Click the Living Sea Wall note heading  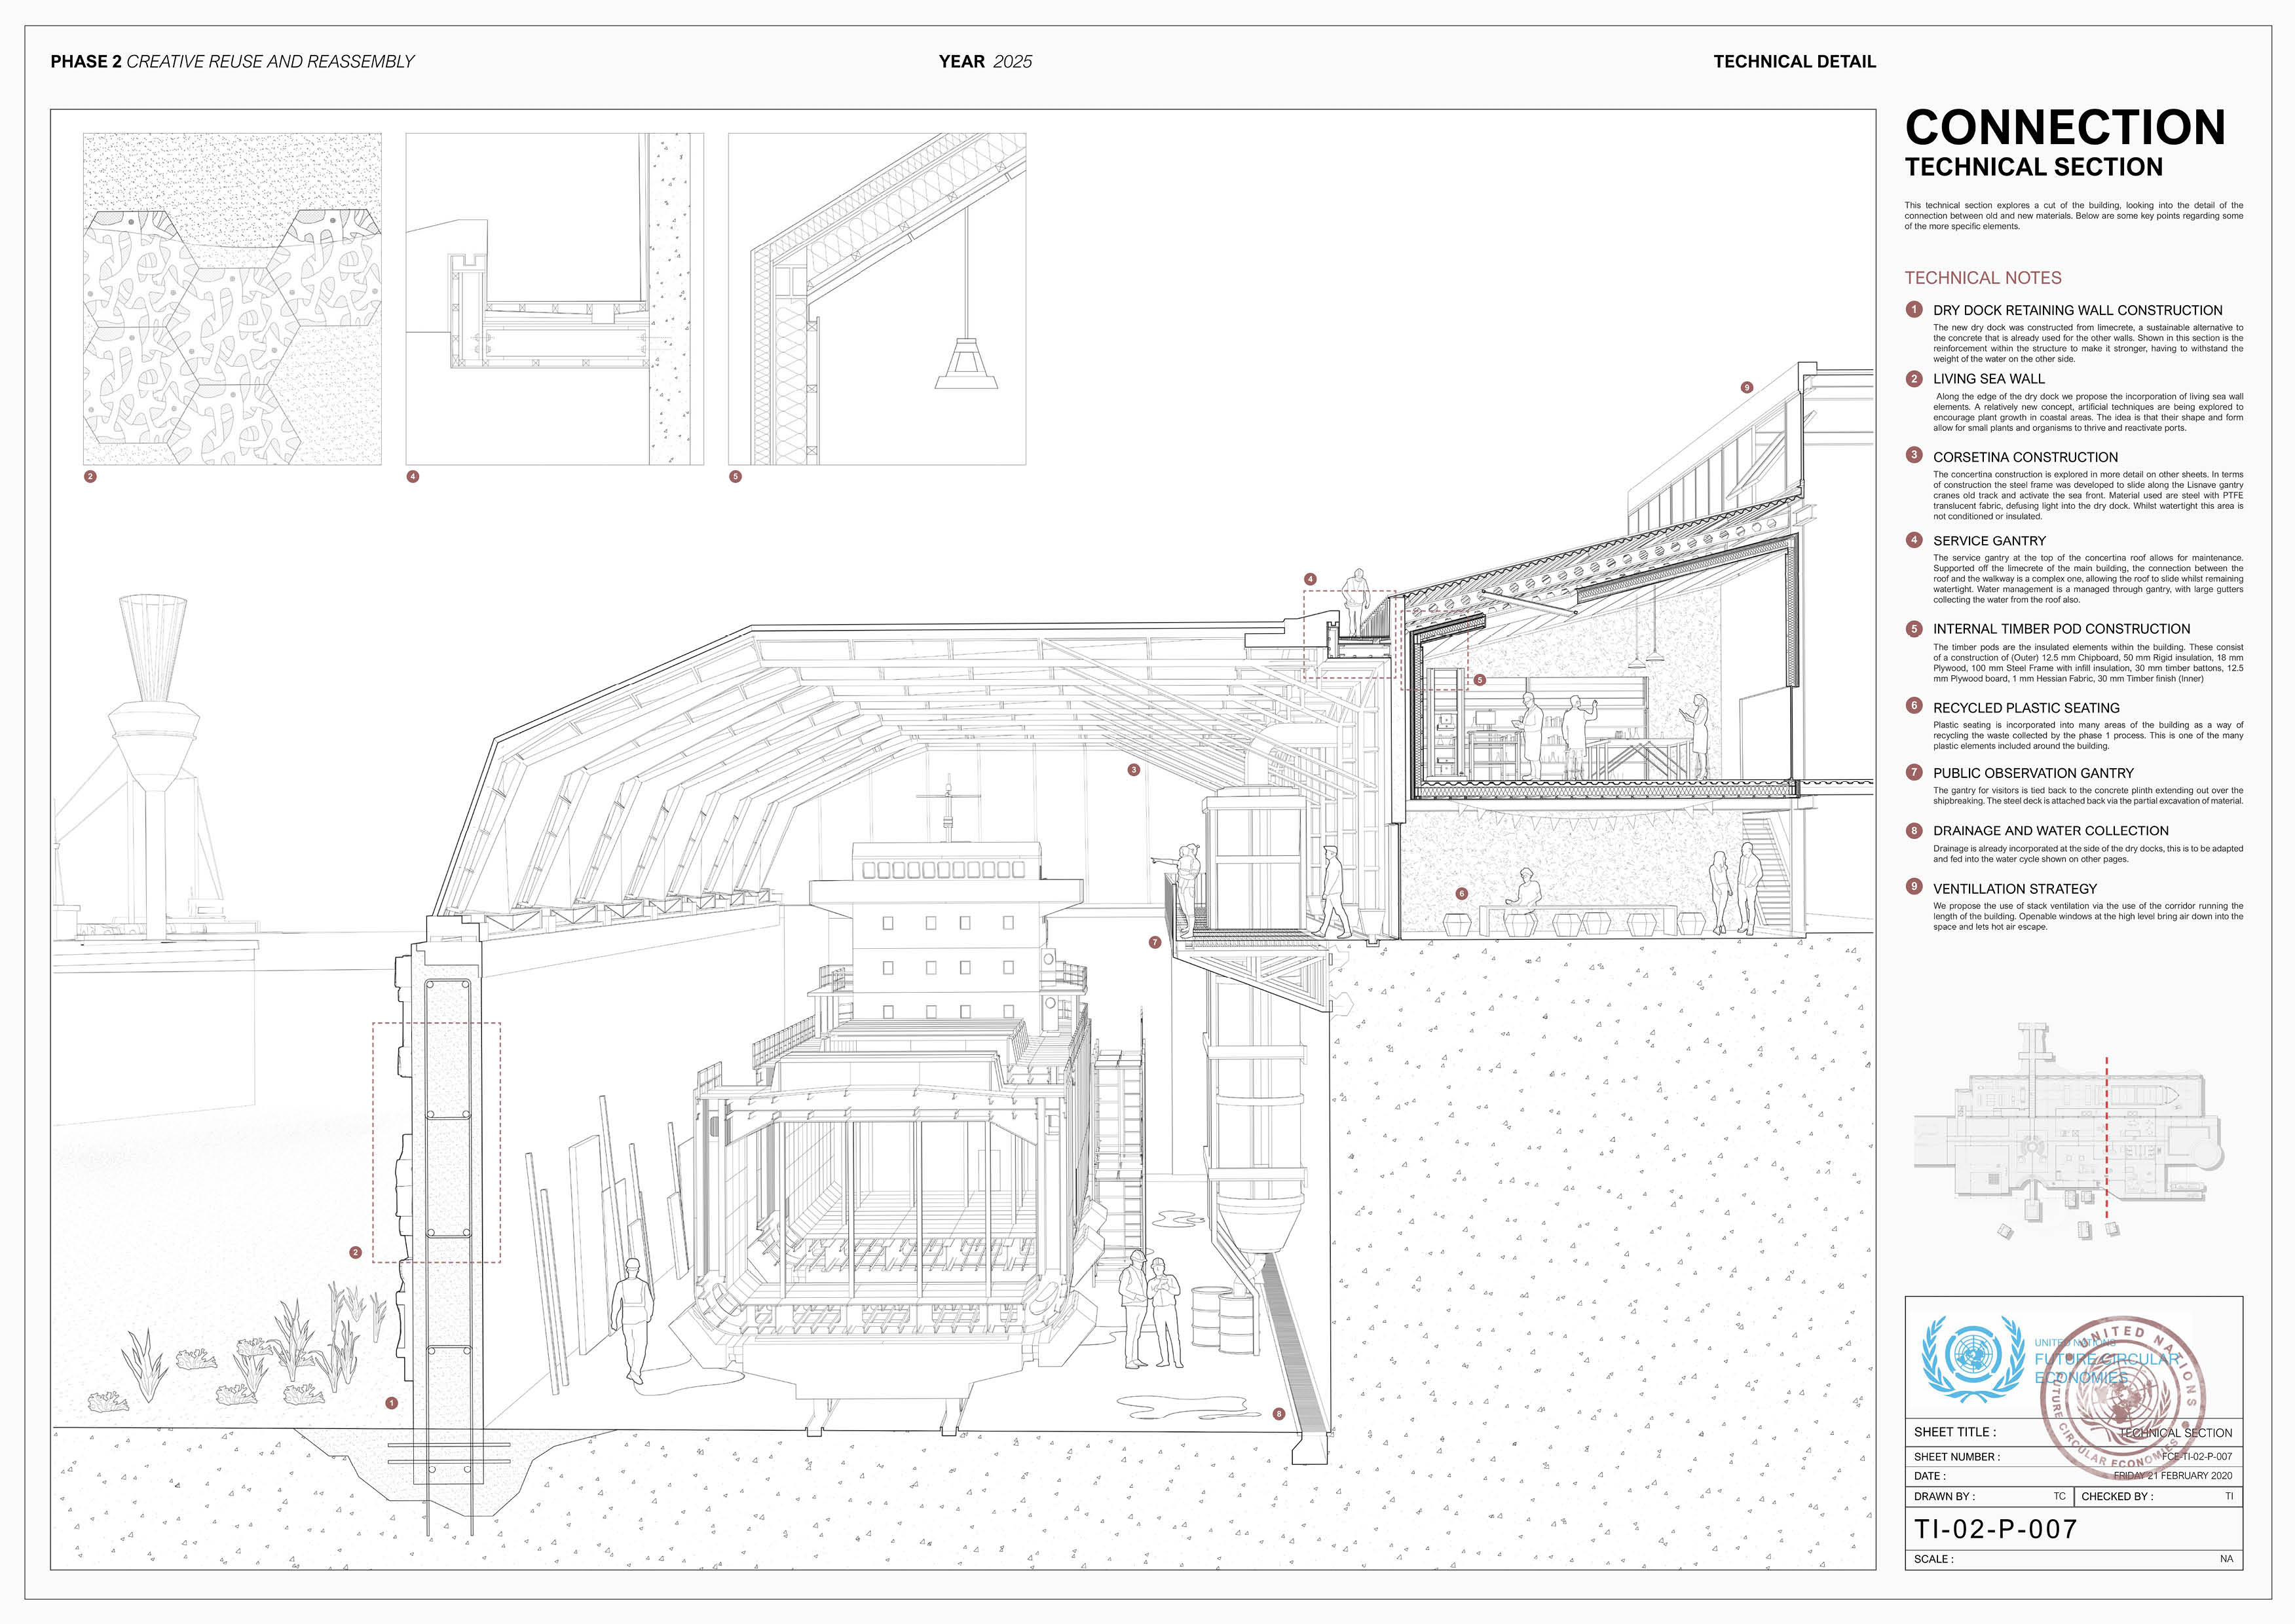coord(1988,379)
